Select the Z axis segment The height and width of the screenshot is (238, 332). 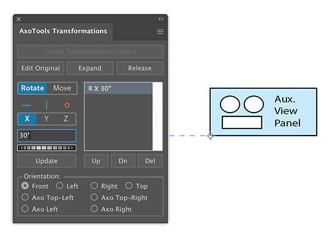(x=66, y=119)
